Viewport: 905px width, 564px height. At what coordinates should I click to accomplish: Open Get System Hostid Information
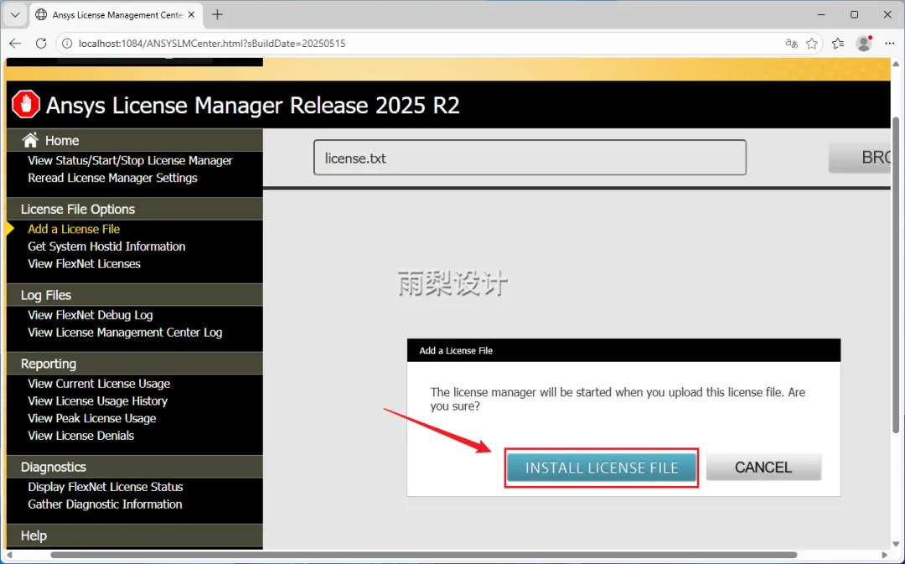[x=106, y=246]
